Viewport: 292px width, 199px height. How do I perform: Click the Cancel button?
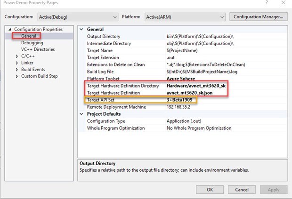[242, 190]
